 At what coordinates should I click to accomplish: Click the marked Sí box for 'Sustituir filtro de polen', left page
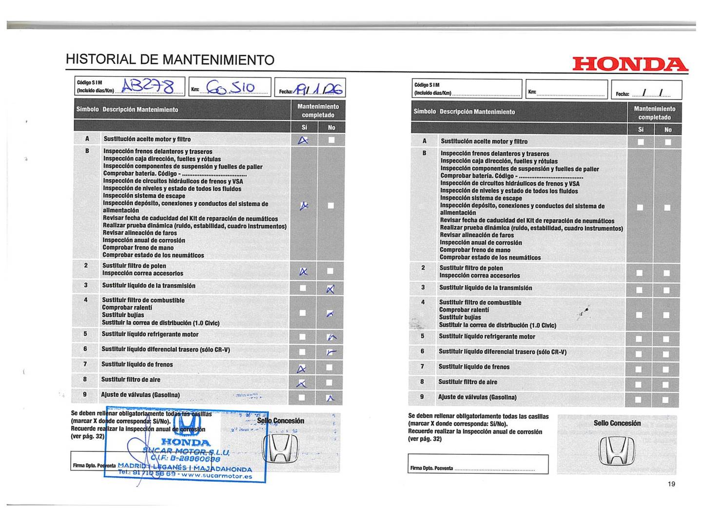pyautogui.click(x=303, y=271)
